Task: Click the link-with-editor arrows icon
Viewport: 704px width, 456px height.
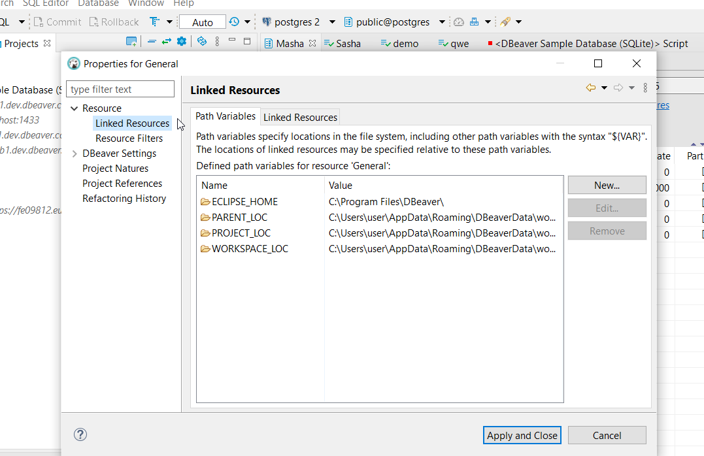Action: tap(167, 41)
